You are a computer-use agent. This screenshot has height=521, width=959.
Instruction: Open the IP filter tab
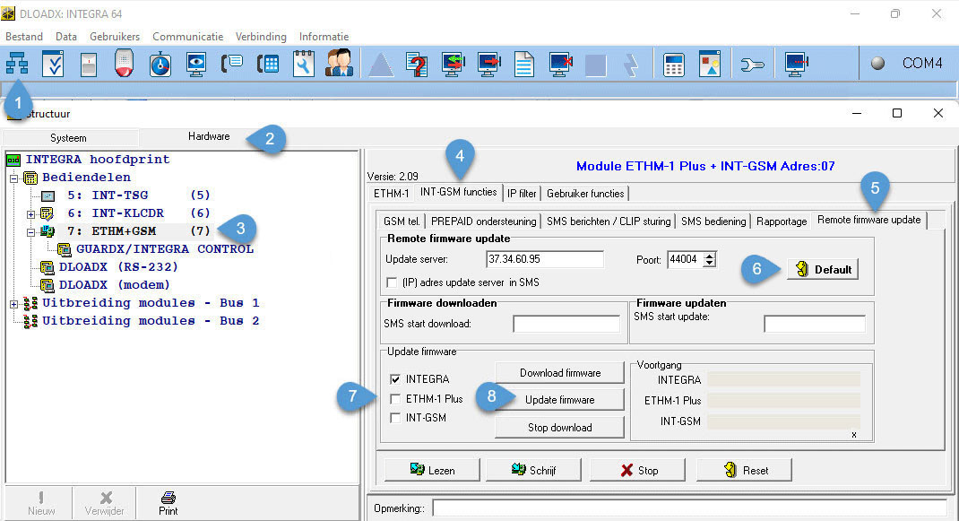[x=522, y=194]
